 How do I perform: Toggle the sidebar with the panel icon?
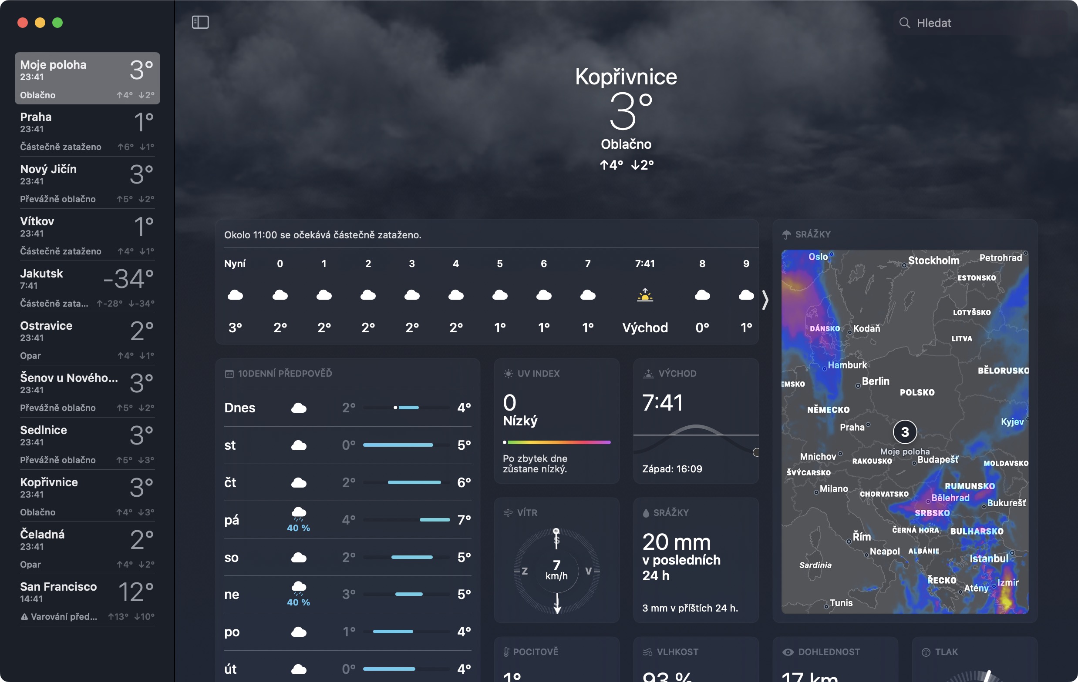(x=200, y=22)
